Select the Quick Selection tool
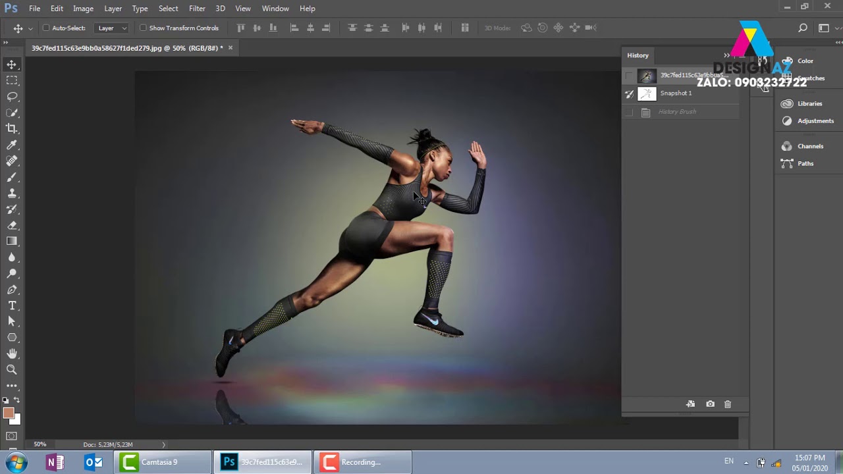843x474 pixels. (x=12, y=113)
